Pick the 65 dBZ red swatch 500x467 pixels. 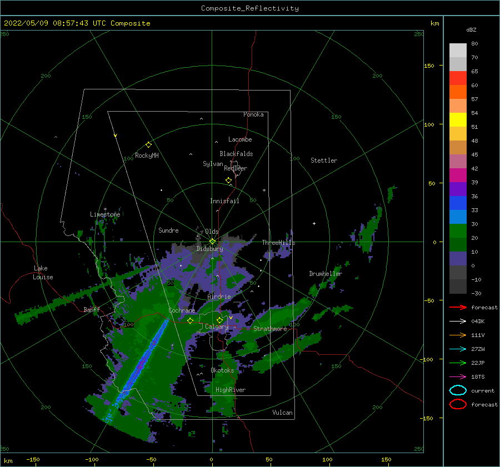click(458, 78)
